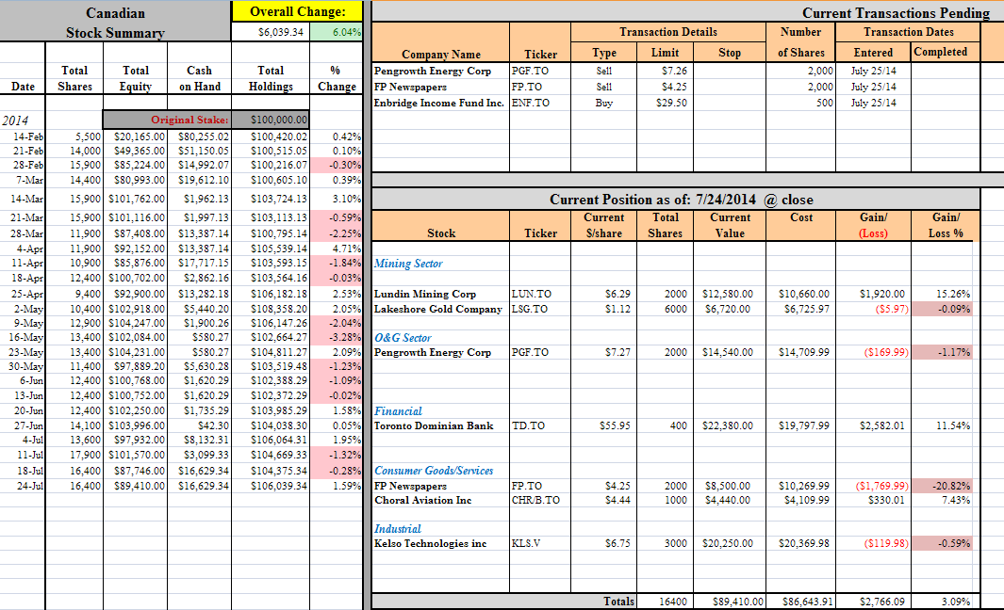This screenshot has height=610, width=1004.
Task: Select the Buy transaction type cell
Action: point(603,103)
